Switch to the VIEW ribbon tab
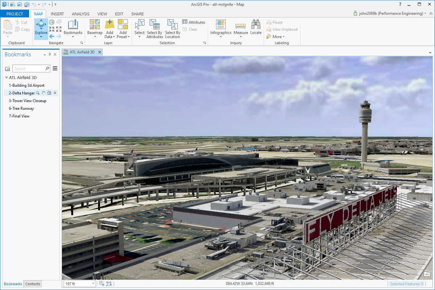Image resolution: width=435 pixels, height=290 pixels. coord(102,14)
